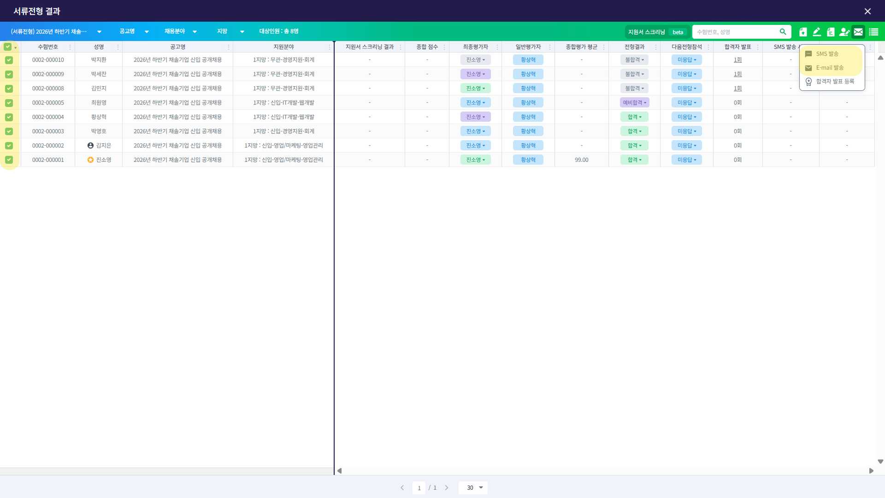Select SMS 발송 from the popup menu
Viewport: 885px width, 498px height.
827,54
